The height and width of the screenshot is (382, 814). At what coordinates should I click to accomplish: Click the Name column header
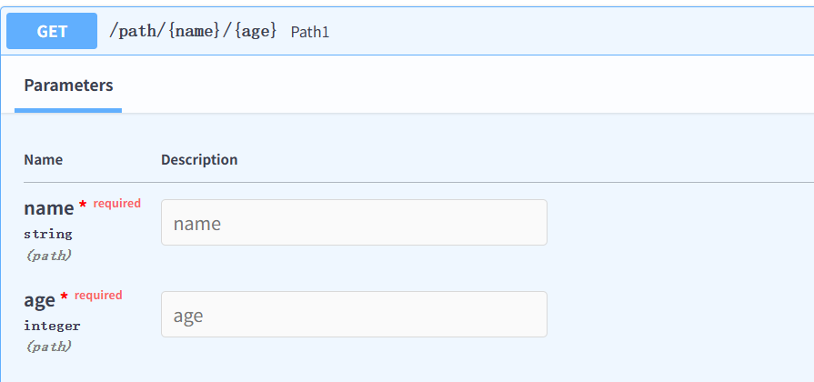click(x=43, y=159)
